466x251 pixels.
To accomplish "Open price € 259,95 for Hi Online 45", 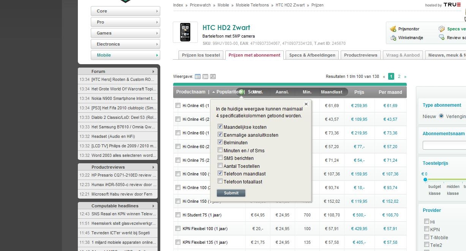I will pos(359,106).
